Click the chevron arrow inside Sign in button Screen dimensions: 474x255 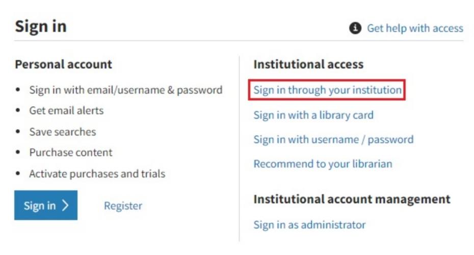65,206
